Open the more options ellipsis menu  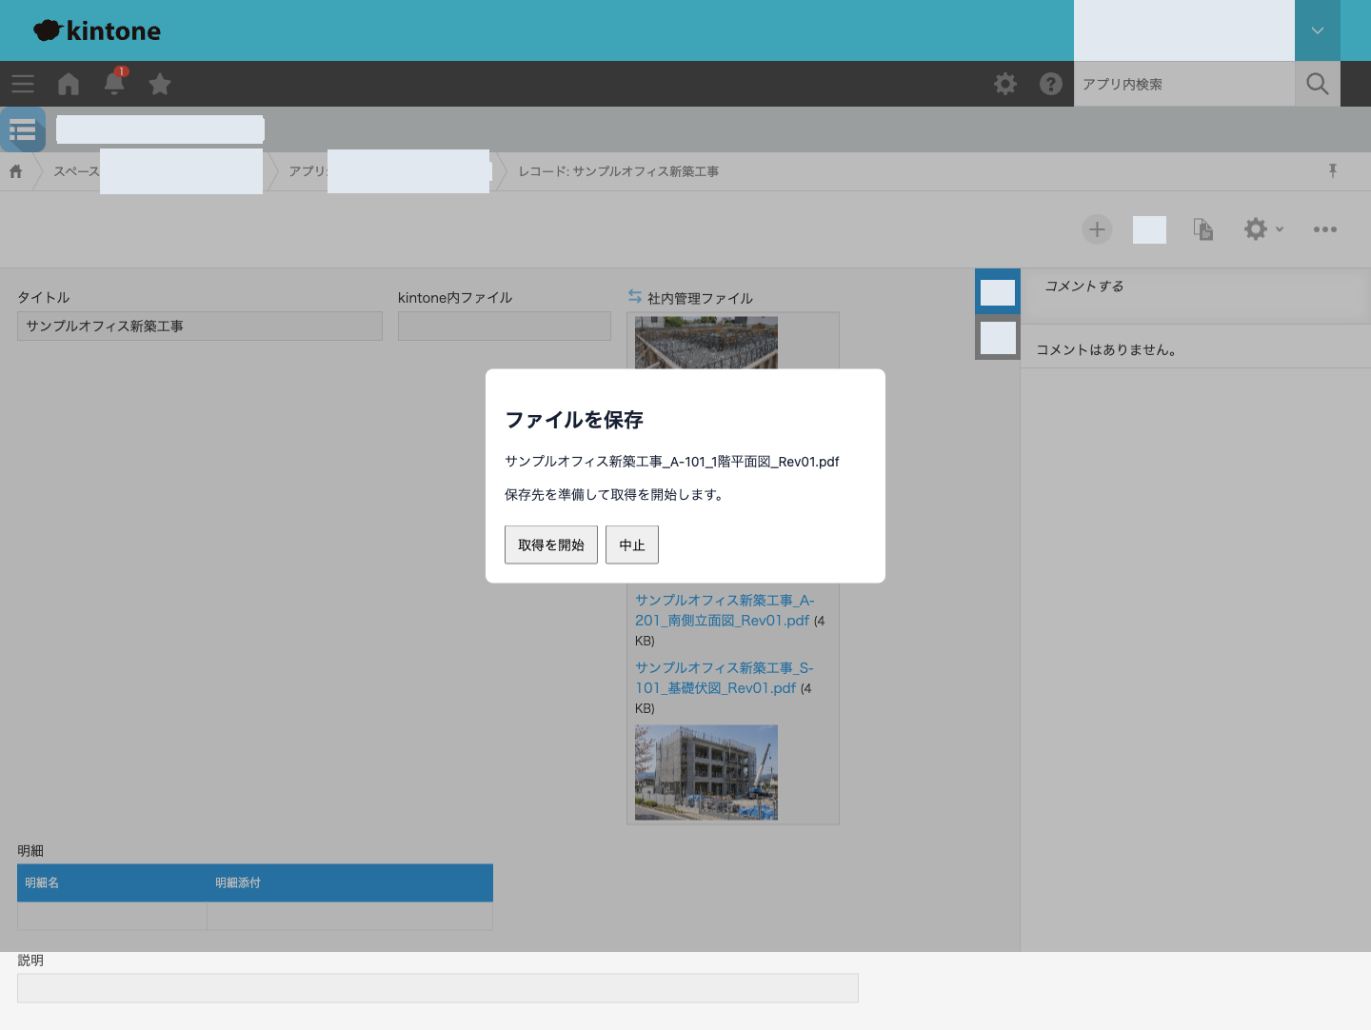tap(1325, 229)
